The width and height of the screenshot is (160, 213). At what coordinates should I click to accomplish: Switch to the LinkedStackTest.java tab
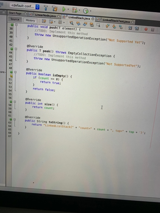click(x=115, y=21)
